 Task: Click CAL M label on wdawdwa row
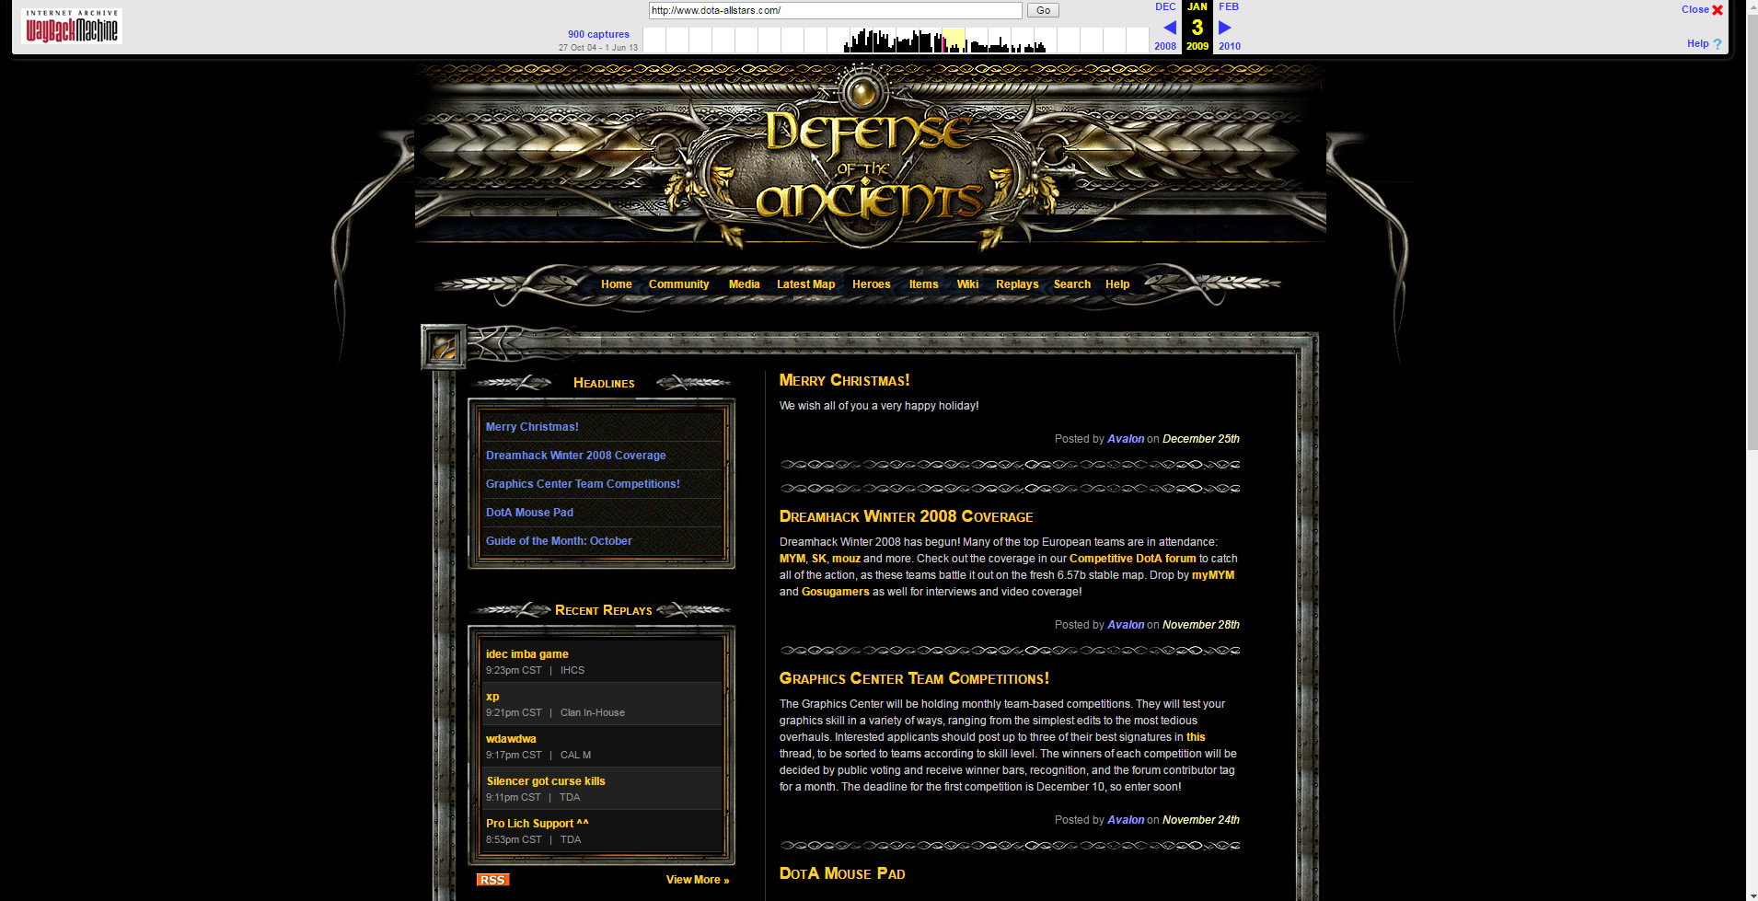point(575,756)
